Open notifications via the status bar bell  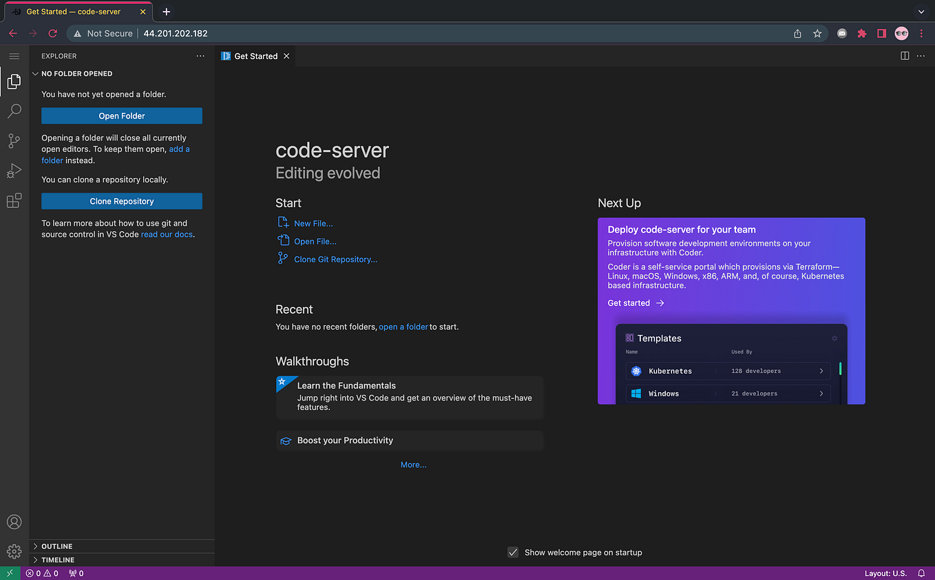(x=921, y=572)
